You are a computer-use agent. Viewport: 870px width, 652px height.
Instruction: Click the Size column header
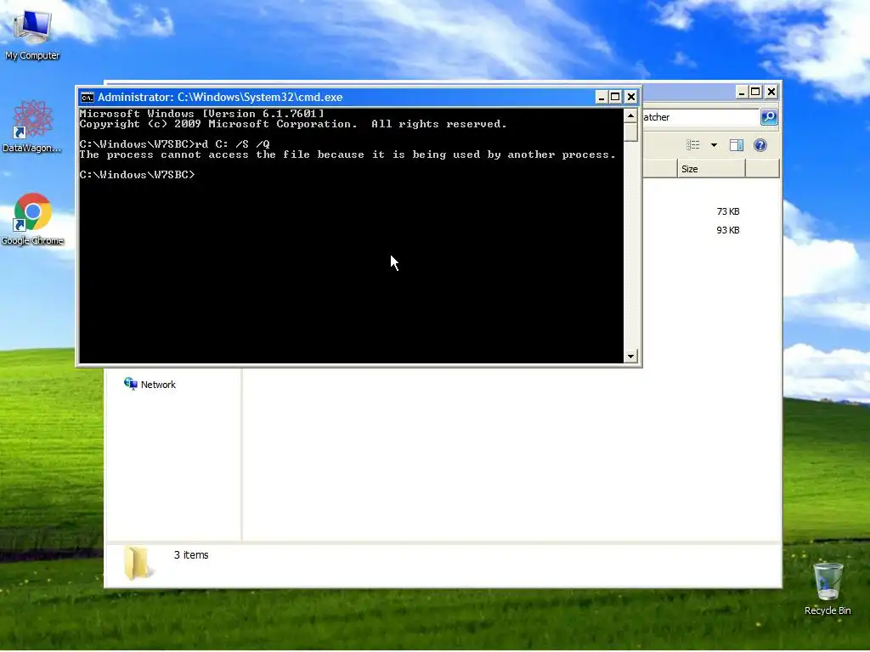711,169
